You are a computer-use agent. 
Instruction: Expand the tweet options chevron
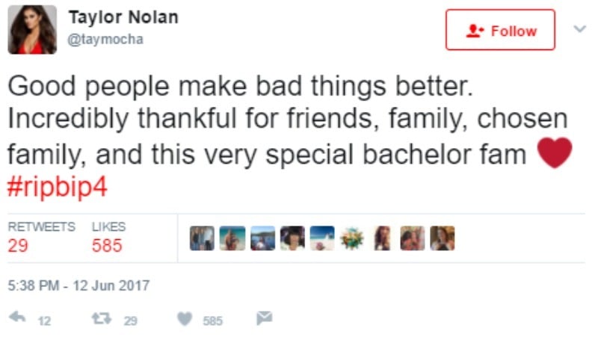coord(579,29)
